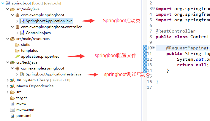Screen dimensions: 210x121
Task: Expand Maven Dependencies node
Action: 7,86
